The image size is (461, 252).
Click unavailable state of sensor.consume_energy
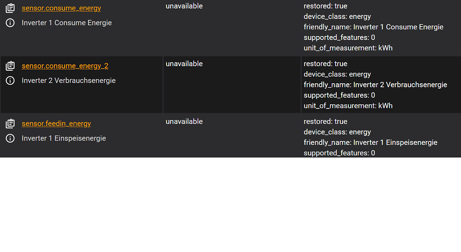[x=184, y=6]
